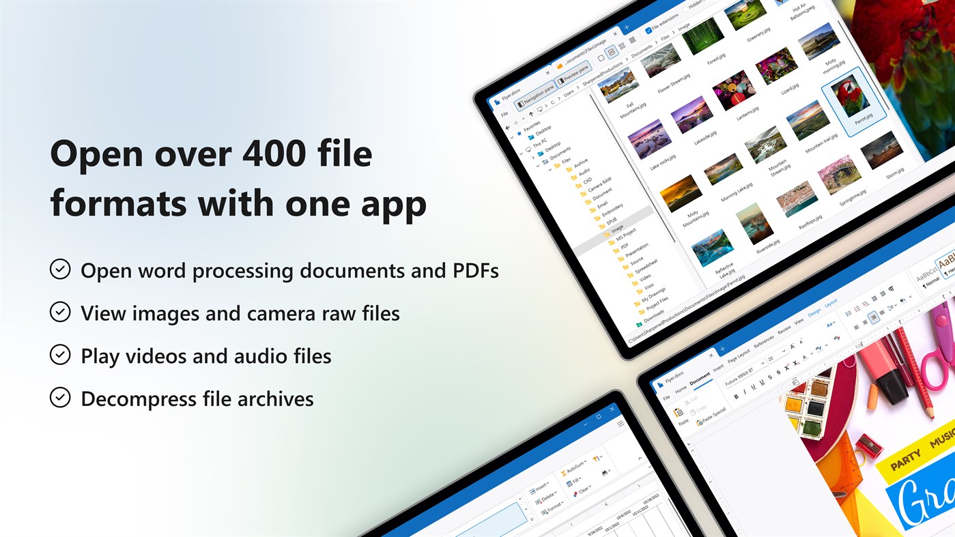Open the Format cells dropdown in spreadsheet
955x537 pixels.
[552, 509]
